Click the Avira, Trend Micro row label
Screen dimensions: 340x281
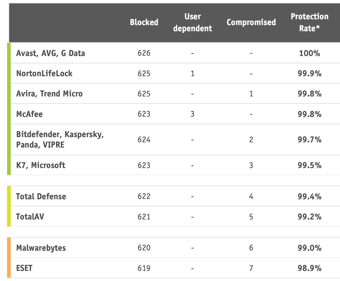(x=49, y=94)
